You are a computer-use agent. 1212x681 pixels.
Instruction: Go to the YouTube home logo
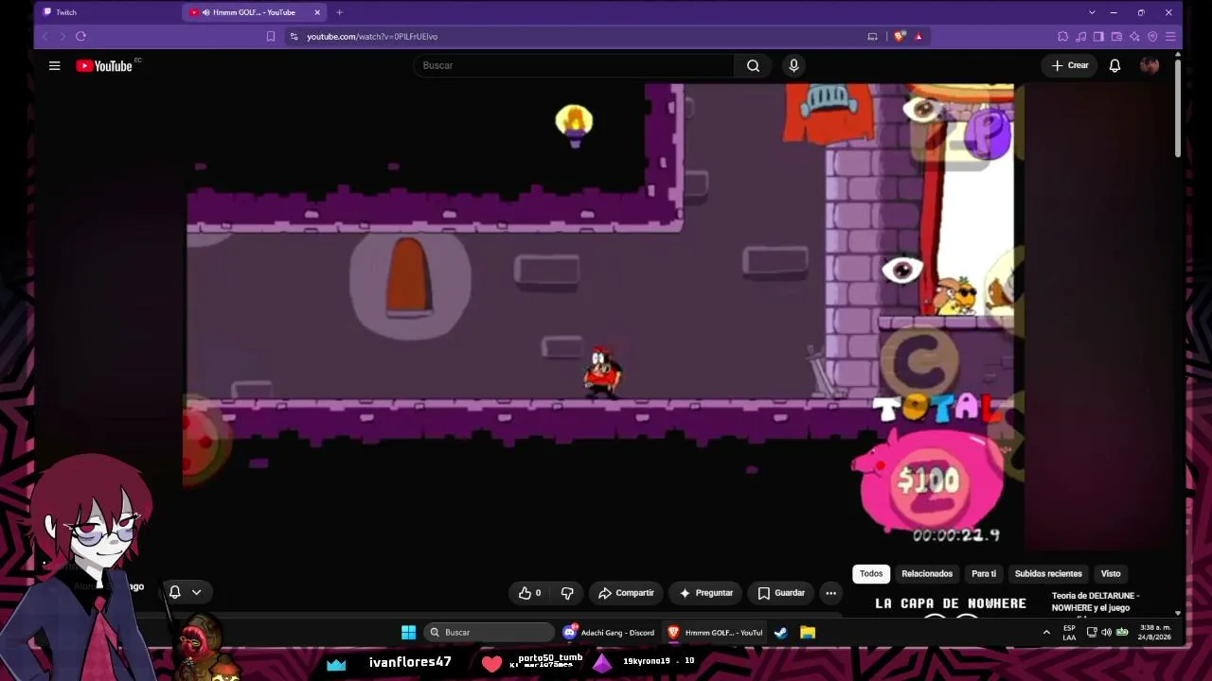[x=104, y=66]
